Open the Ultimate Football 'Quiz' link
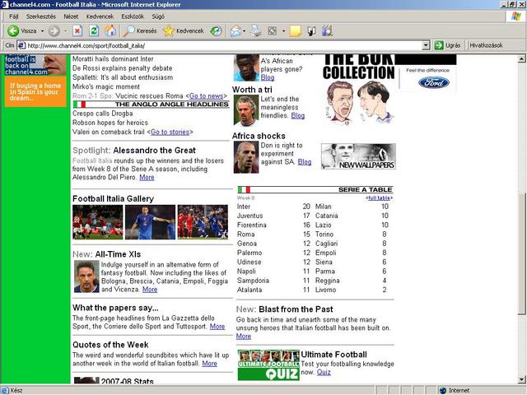Viewport: 527px width, 395px height. (324, 372)
